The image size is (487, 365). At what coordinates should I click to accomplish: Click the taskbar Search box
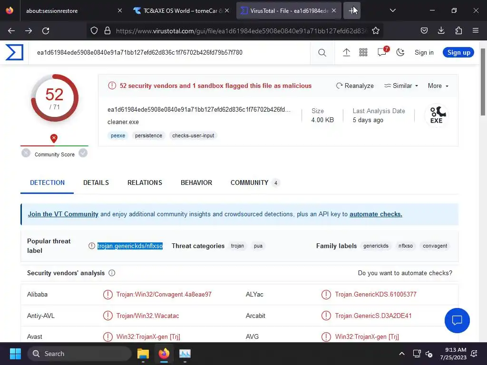pos(79,354)
